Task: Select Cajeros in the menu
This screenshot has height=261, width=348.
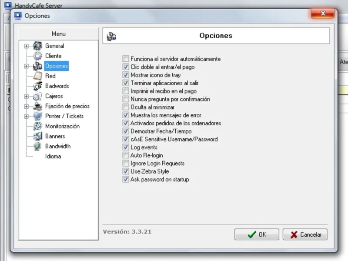Action: [54, 96]
